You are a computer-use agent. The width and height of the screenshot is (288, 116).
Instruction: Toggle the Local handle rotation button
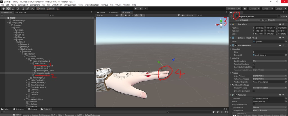pyautogui.click(x=50, y=9)
